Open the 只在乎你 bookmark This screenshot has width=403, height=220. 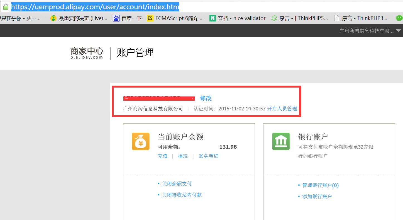(20, 18)
